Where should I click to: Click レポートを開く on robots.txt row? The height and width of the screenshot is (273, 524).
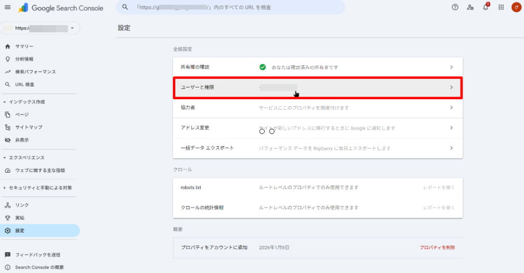pos(439,188)
